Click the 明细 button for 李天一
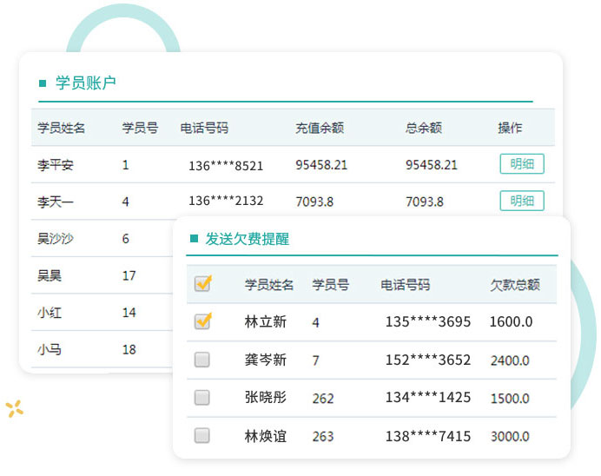 coord(521,202)
